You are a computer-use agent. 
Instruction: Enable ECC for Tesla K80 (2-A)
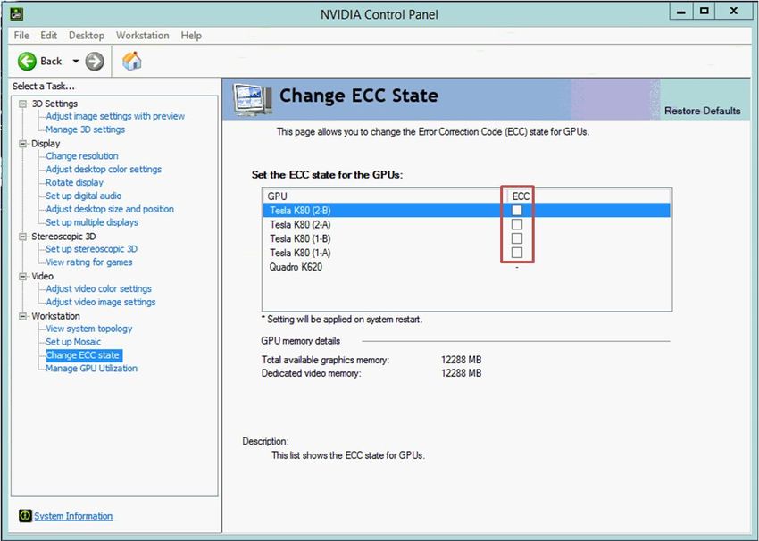(x=517, y=224)
